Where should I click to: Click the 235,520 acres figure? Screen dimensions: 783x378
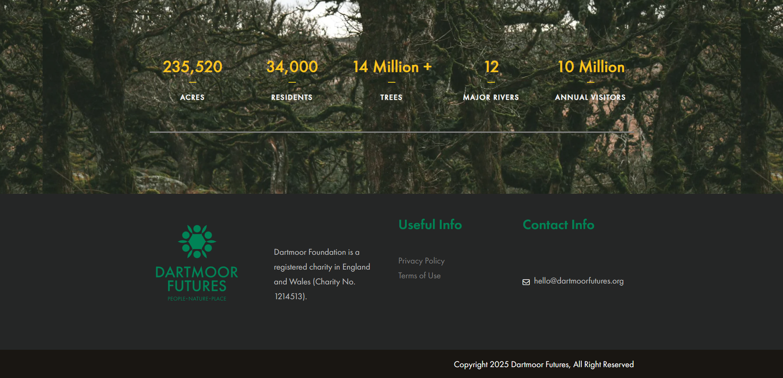pyautogui.click(x=192, y=66)
